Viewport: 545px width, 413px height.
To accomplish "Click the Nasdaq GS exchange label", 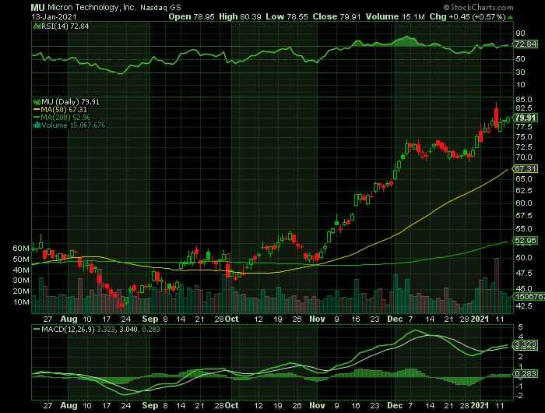I will click(x=160, y=8).
